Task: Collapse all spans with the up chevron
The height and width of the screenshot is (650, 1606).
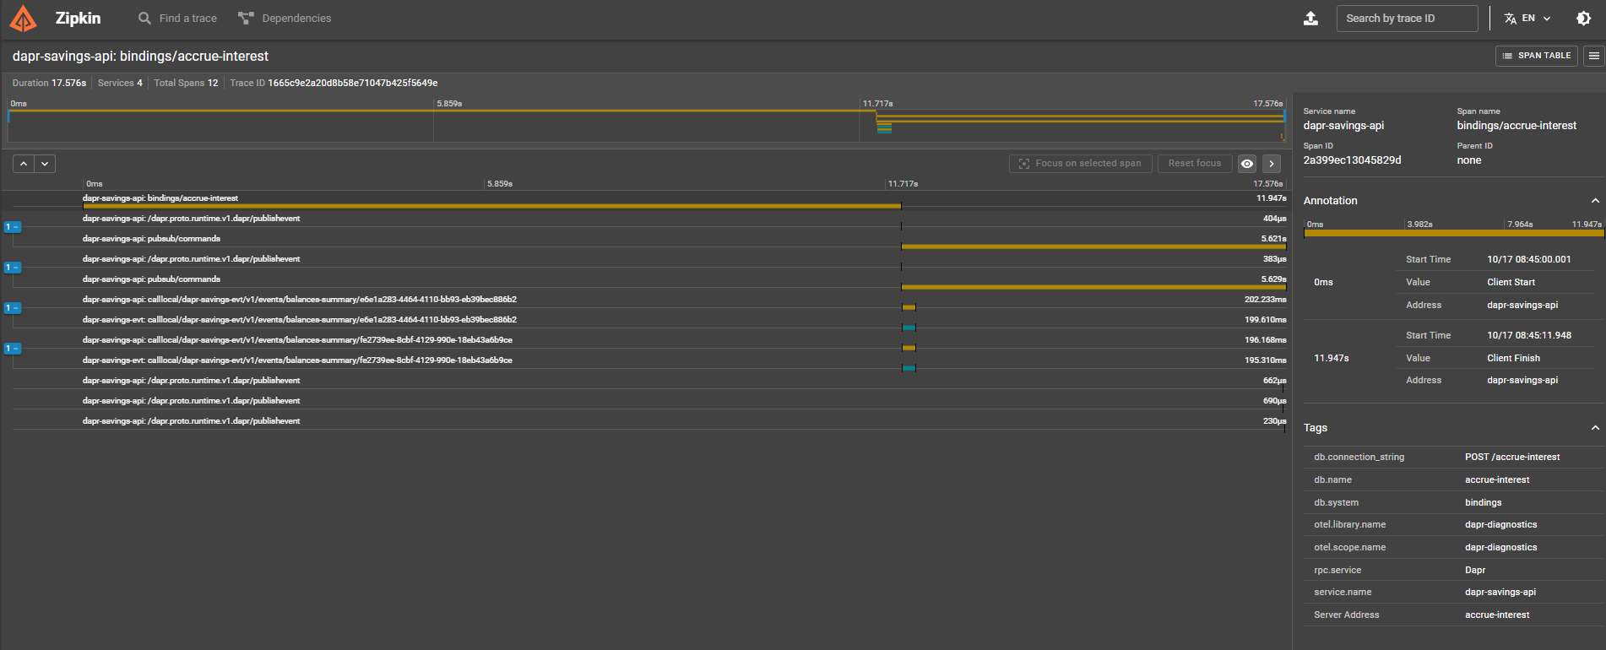Action: [24, 164]
